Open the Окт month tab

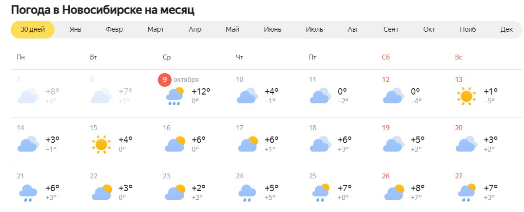(x=429, y=29)
